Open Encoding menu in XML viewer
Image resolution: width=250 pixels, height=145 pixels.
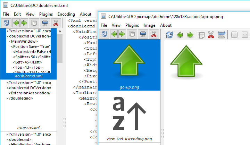[66, 14]
